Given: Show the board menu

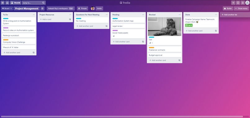Looking at the screenshot, I should [x=241, y=8].
